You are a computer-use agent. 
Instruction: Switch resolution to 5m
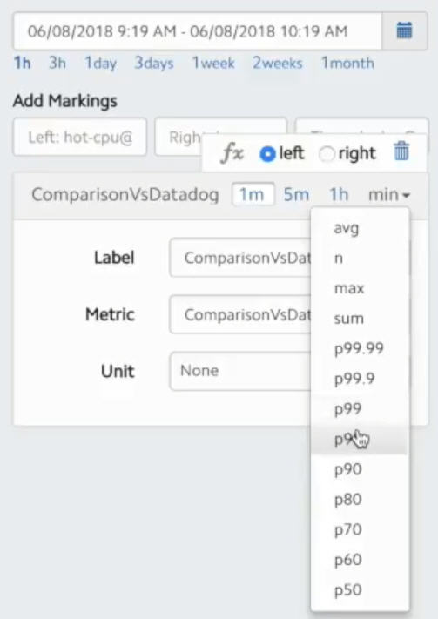[296, 195]
